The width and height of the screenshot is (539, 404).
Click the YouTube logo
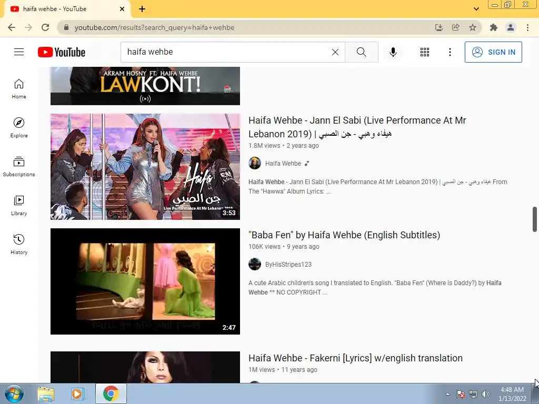point(62,52)
